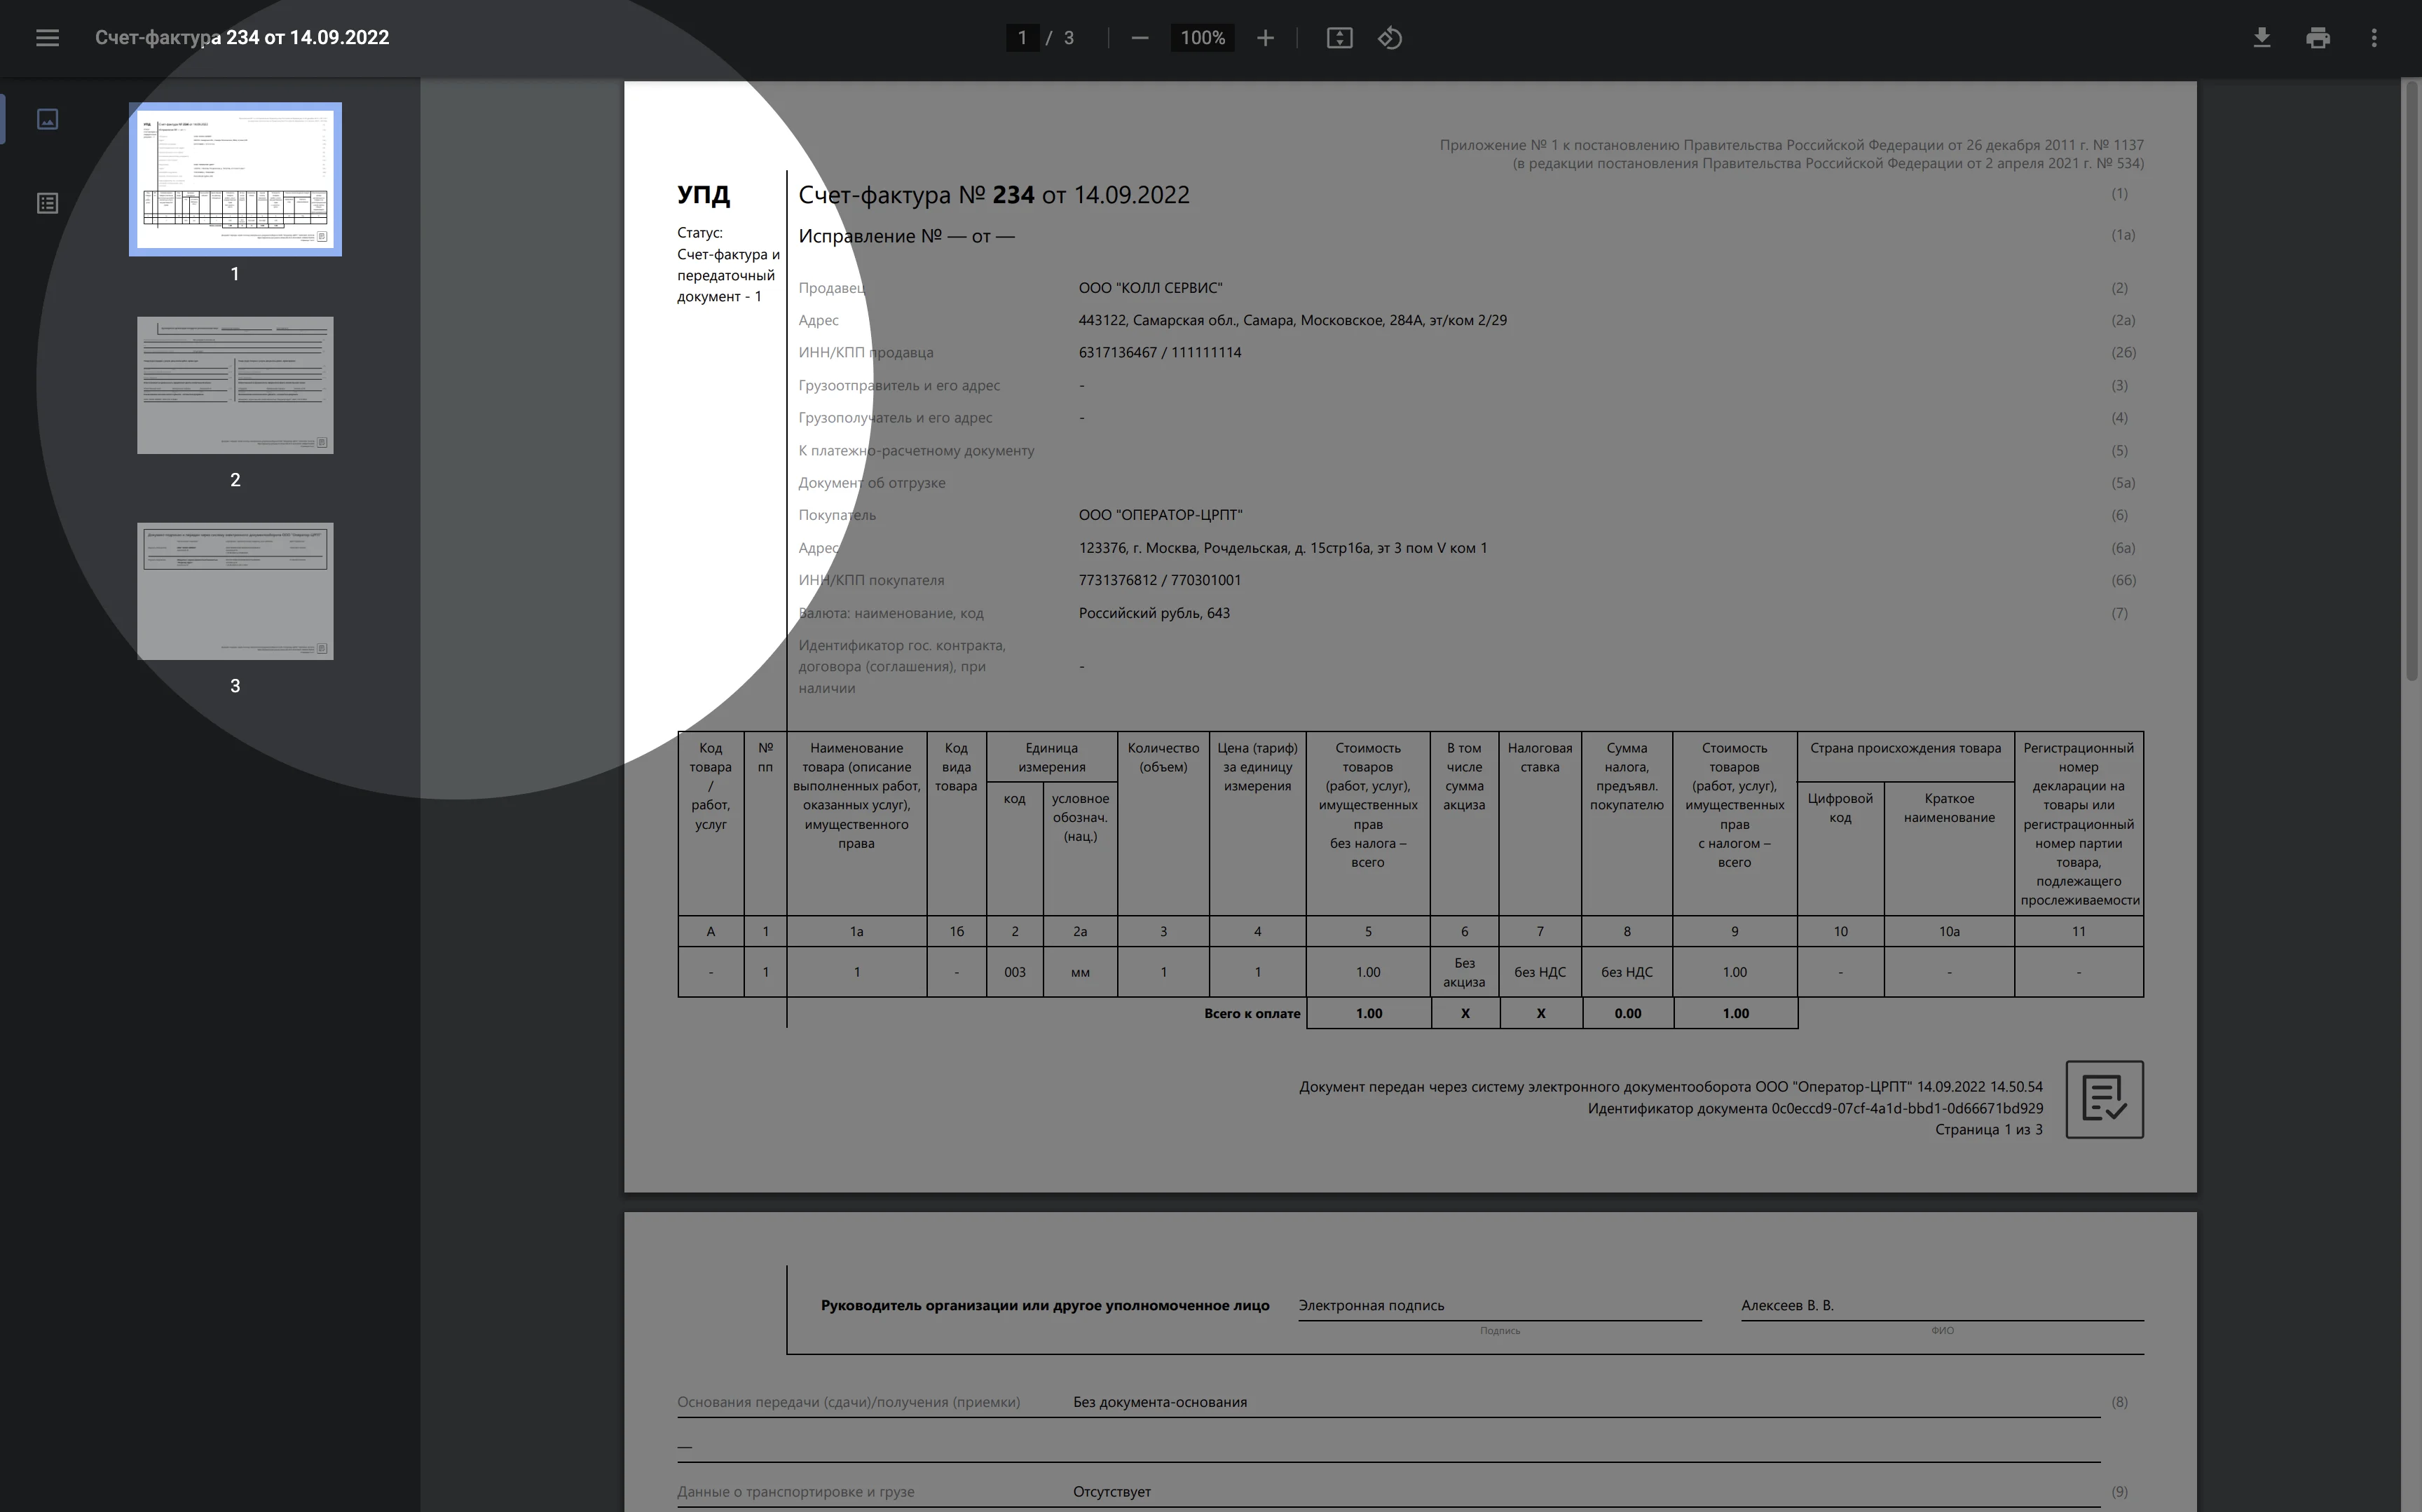Click the document identifier line
2422x1512 pixels.
tap(1815, 1108)
